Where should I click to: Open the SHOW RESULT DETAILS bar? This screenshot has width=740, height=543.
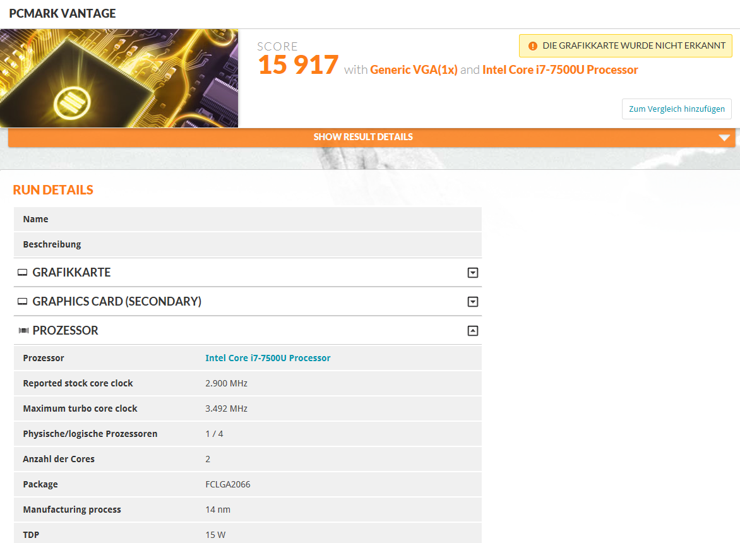[363, 137]
